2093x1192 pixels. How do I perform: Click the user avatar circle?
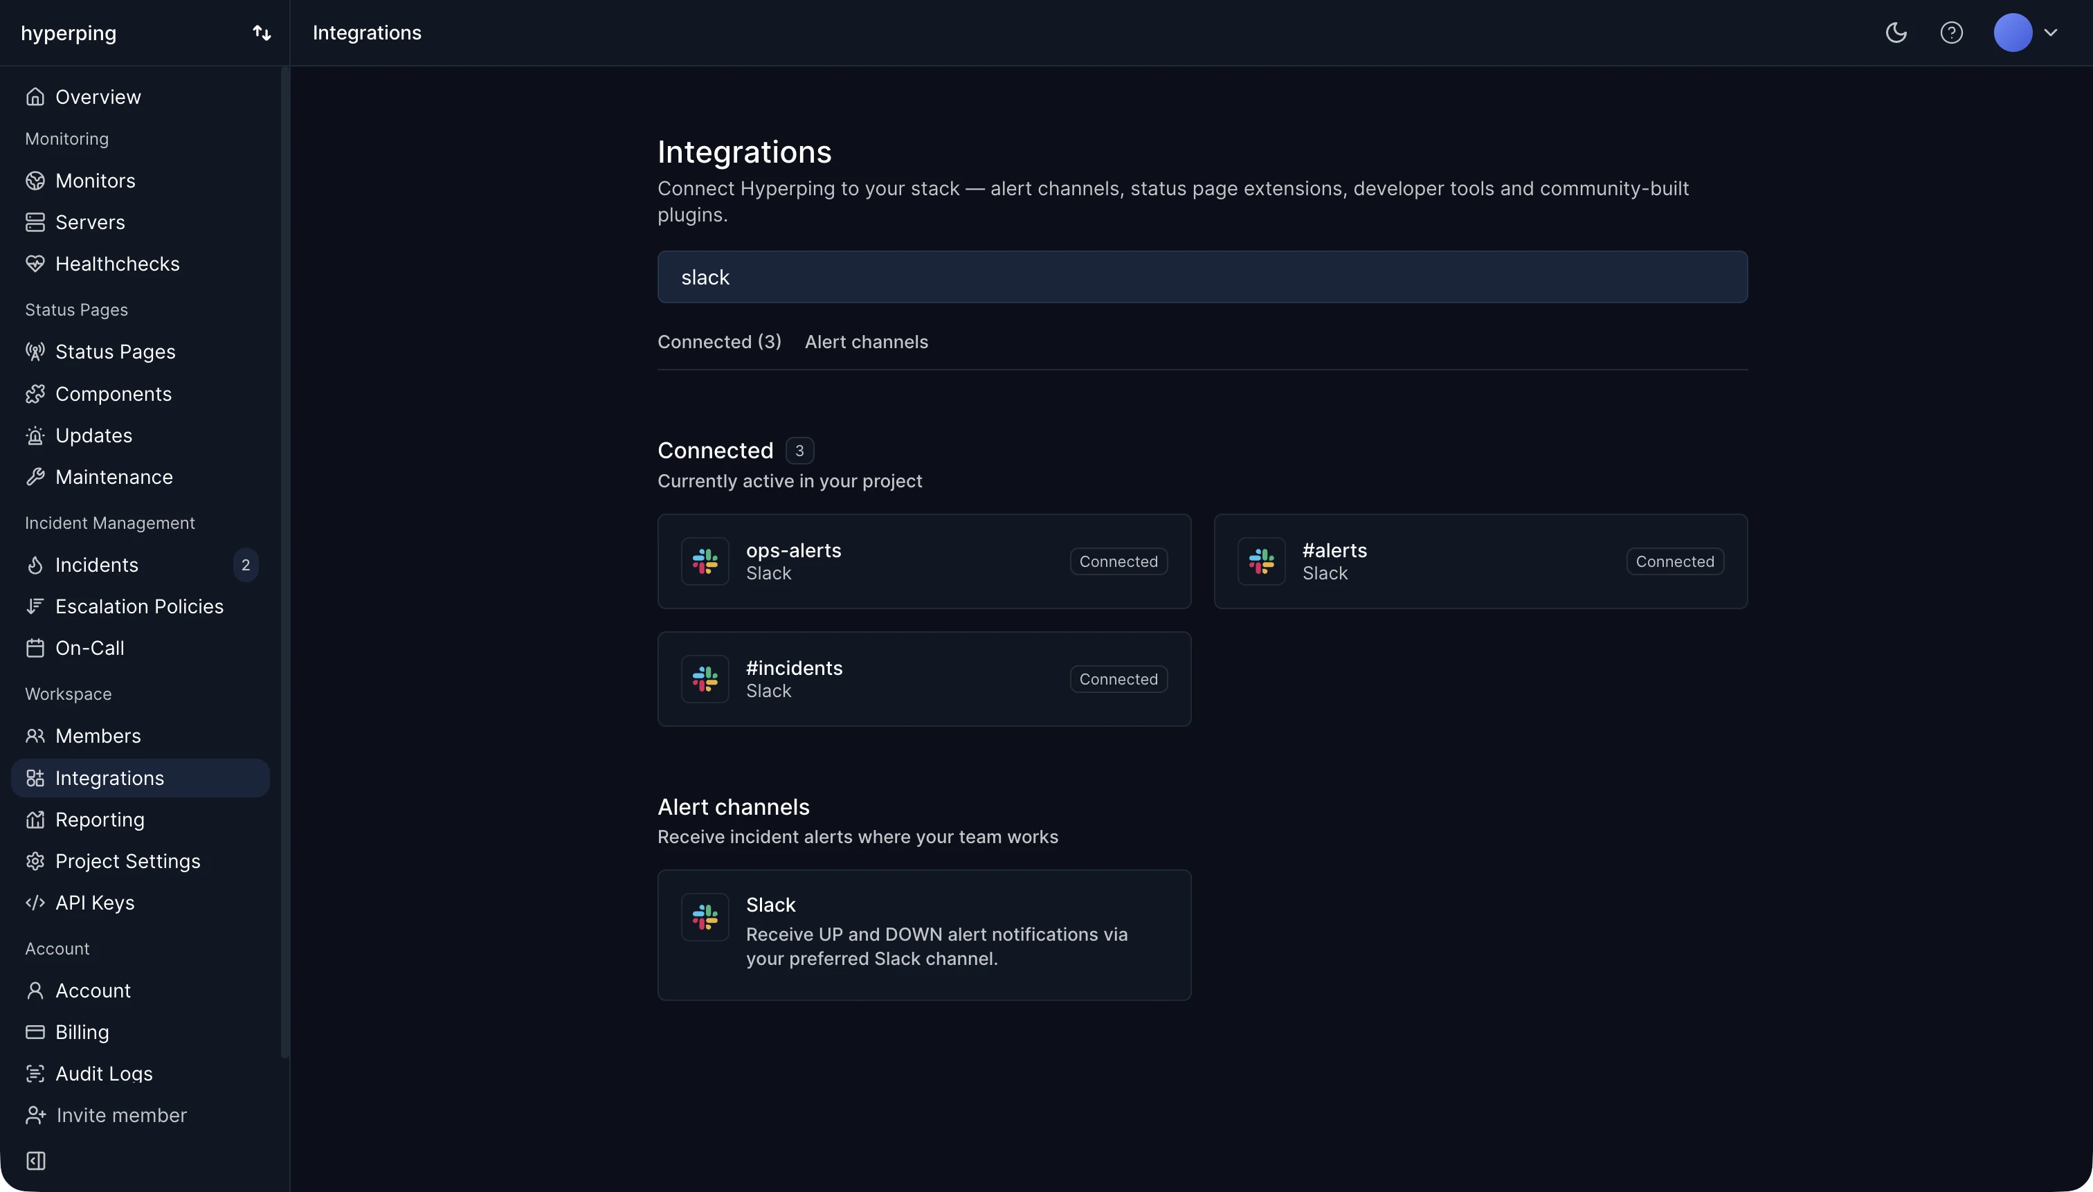[x=2013, y=33]
